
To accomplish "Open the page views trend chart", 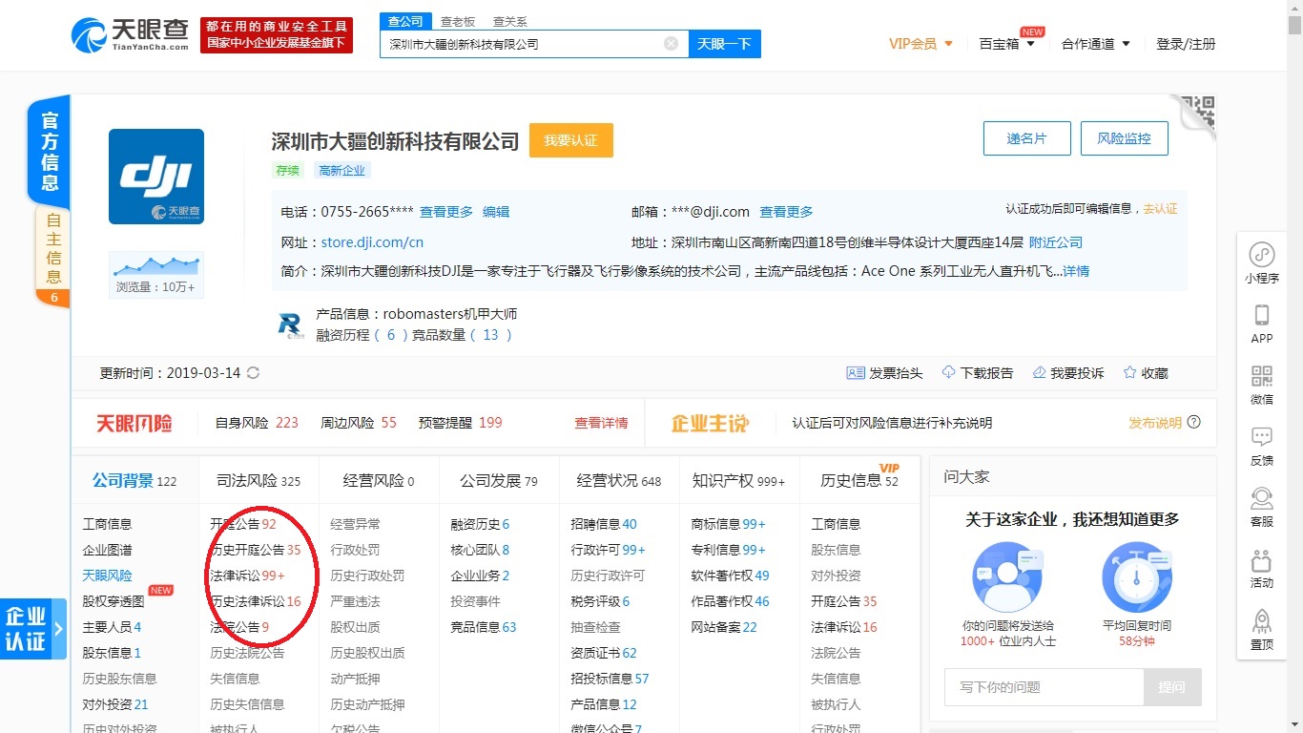I will [156, 275].
